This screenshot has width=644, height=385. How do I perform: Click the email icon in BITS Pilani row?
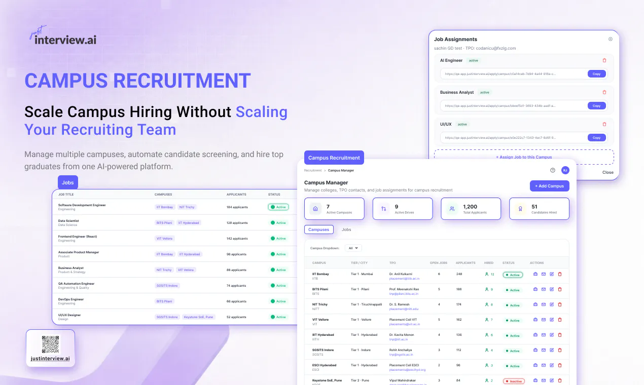(x=544, y=289)
